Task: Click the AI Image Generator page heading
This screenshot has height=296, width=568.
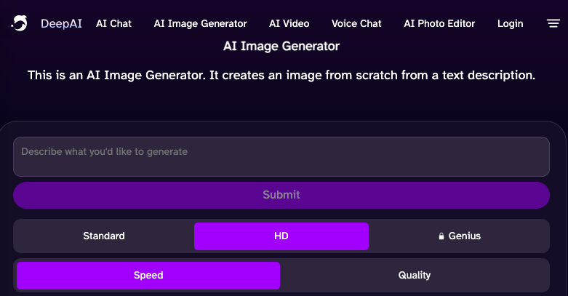Action: (281, 47)
